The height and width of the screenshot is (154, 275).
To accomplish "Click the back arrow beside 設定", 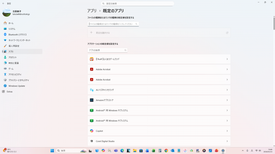I will click(3, 3).
